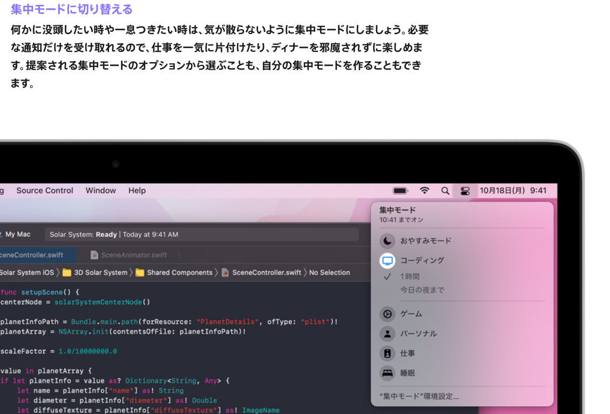Click the SceneAnimator.swift file icon

[94, 255]
